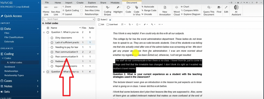Click Compare With in the ribbon
This screenshot has height=99, width=264.
[189, 10]
